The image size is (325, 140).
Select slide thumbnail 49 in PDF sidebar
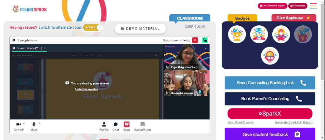pos(25,109)
